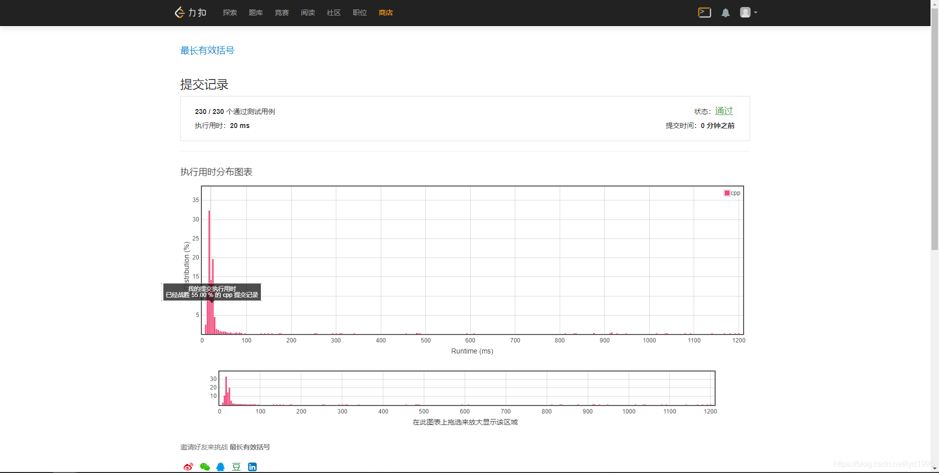
Task: Click the overview mini chart area
Action: (467, 388)
